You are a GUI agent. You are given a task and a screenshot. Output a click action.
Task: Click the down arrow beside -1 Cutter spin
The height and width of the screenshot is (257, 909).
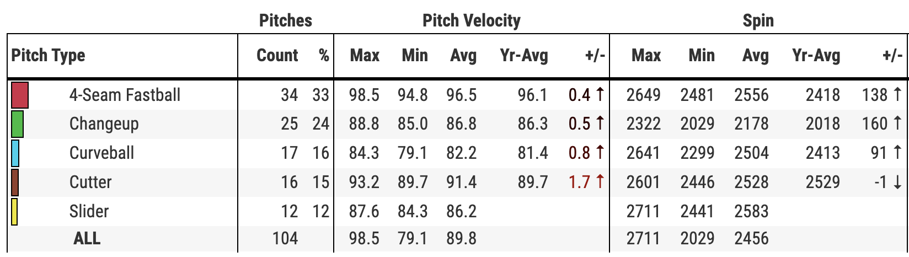tap(897, 183)
